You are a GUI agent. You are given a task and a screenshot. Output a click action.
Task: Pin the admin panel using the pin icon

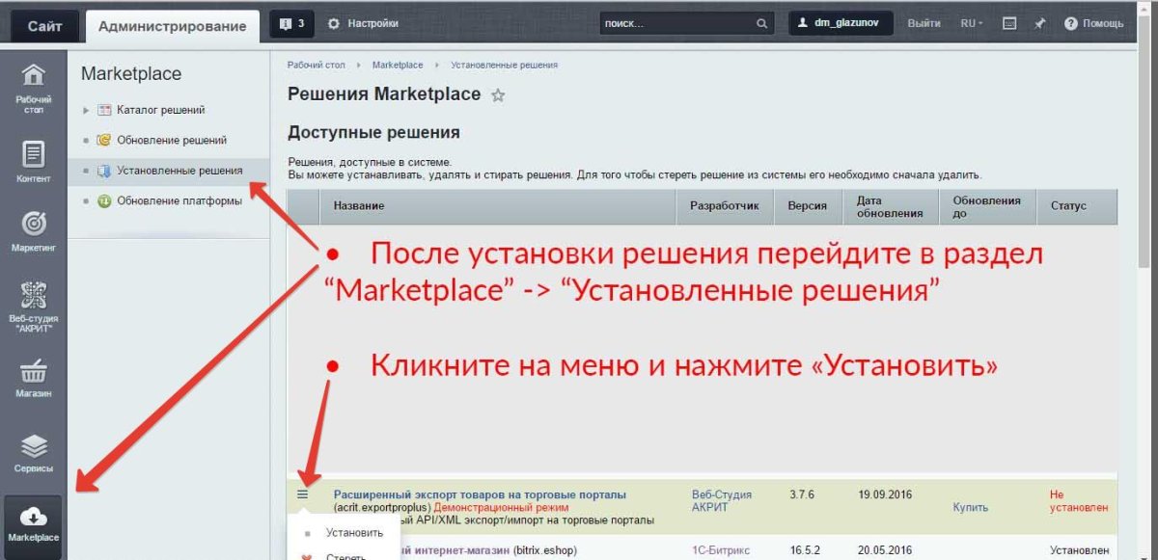(x=1039, y=21)
